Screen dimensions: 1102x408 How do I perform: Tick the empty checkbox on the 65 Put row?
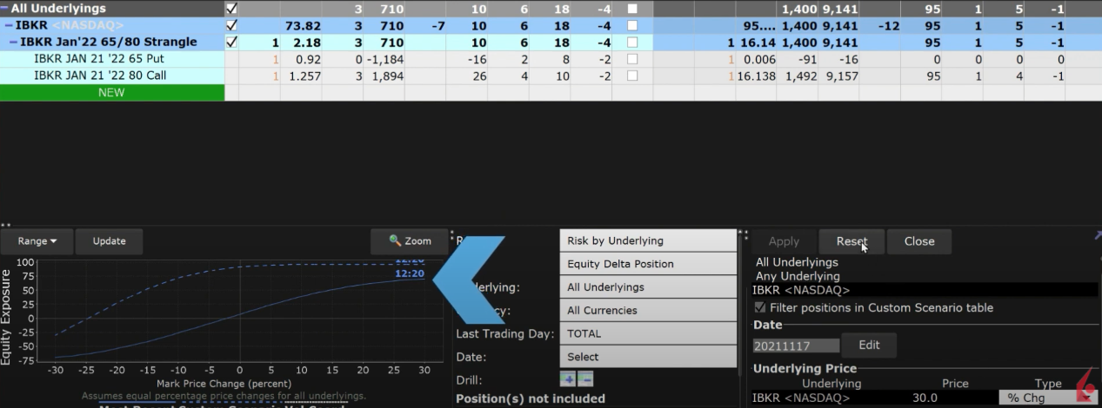pyautogui.click(x=632, y=59)
